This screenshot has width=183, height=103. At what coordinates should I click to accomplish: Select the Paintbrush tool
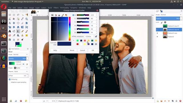coord(27,31)
